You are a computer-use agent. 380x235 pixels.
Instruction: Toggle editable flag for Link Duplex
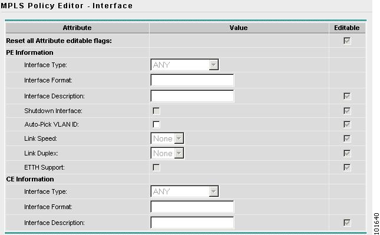point(347,153)
